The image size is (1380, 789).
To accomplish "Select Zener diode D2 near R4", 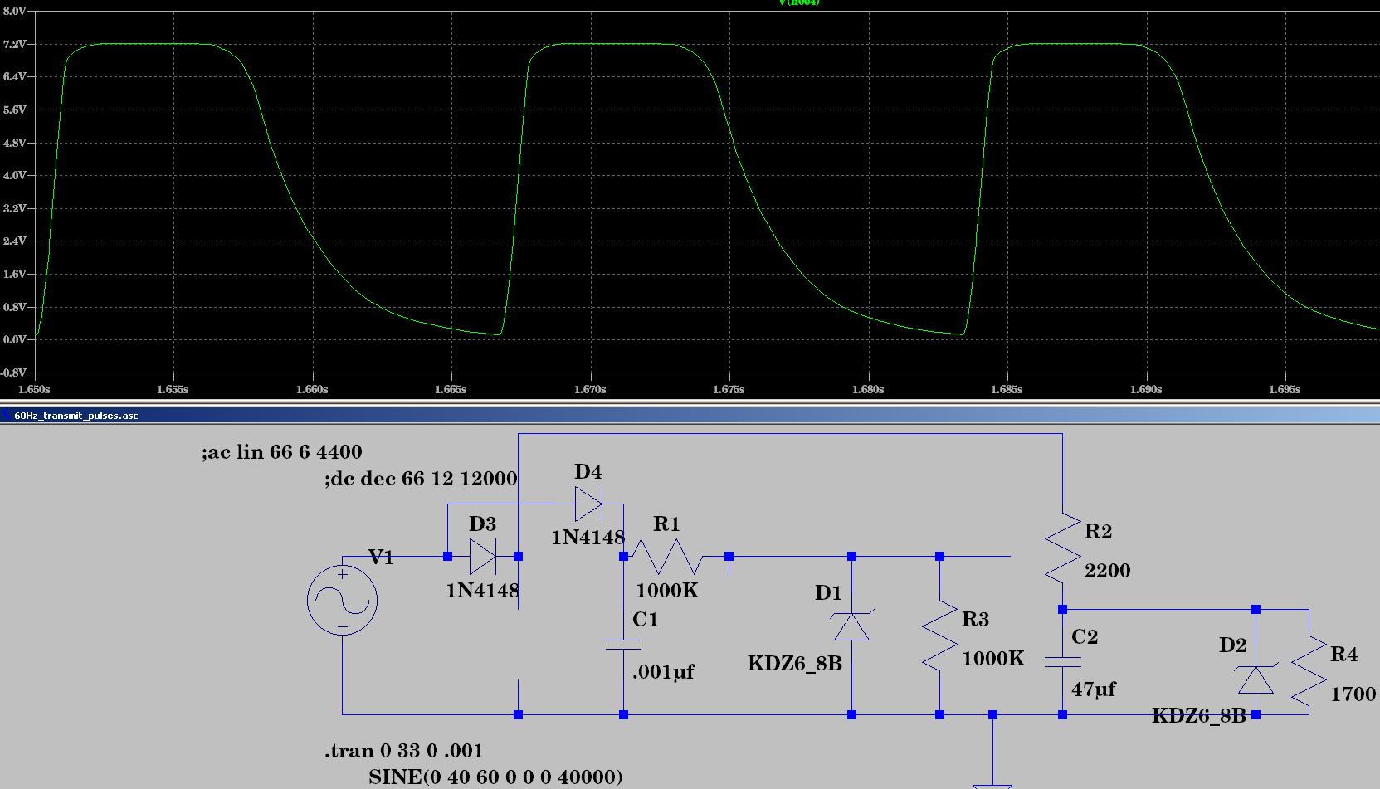I will tap(1256, 676).
